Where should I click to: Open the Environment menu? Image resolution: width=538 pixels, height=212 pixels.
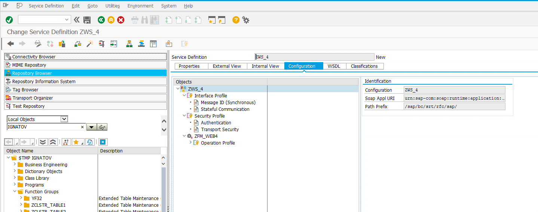(140, 6)
